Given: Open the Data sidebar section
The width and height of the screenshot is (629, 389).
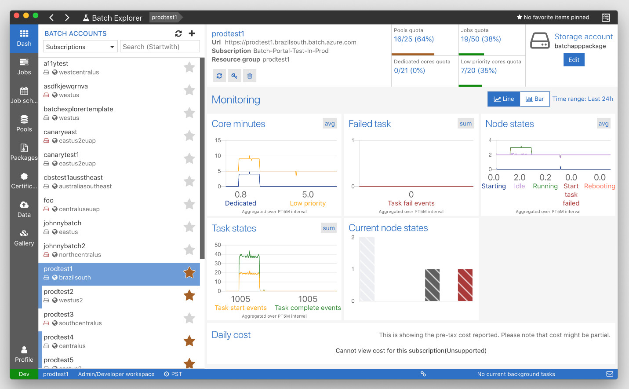Looking at the screenshot, I should [24, 209].
